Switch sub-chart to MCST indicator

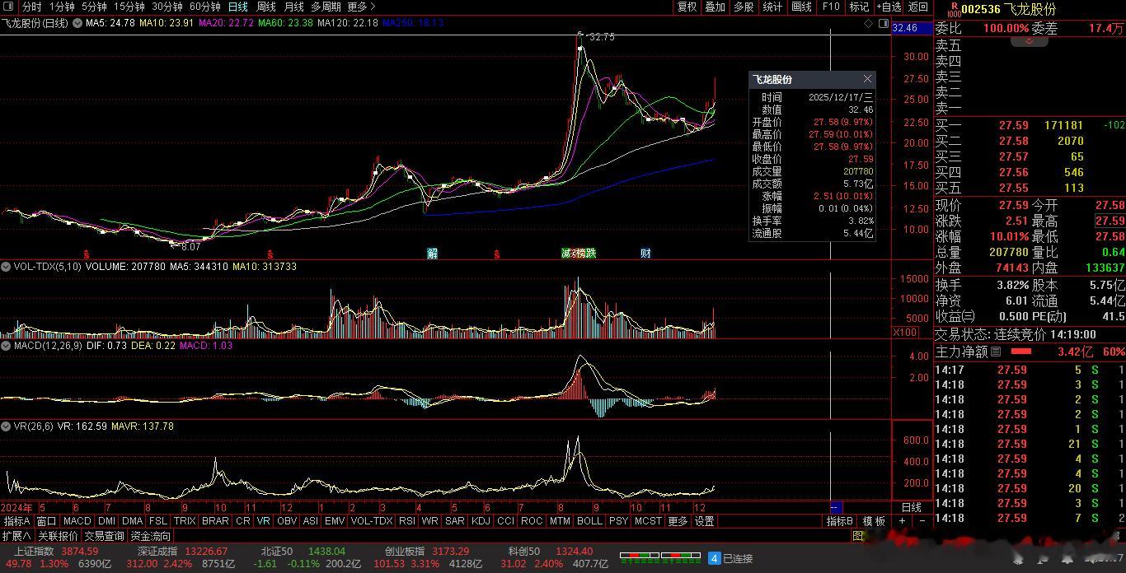pyautogui.click(x=648, y=521)
